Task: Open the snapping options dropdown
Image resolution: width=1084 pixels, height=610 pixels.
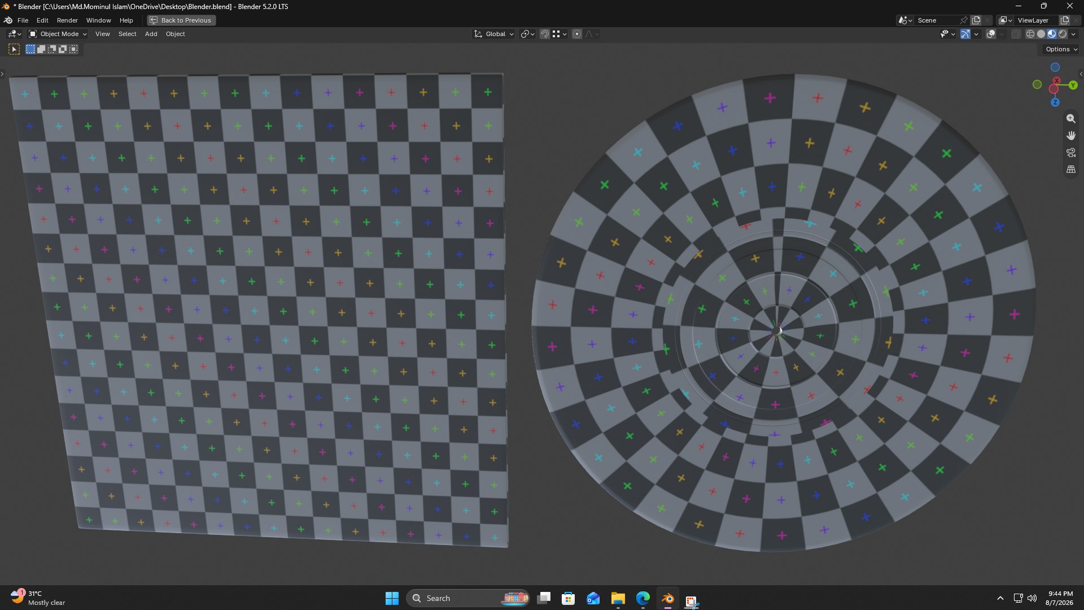Action: coord(560,34)
